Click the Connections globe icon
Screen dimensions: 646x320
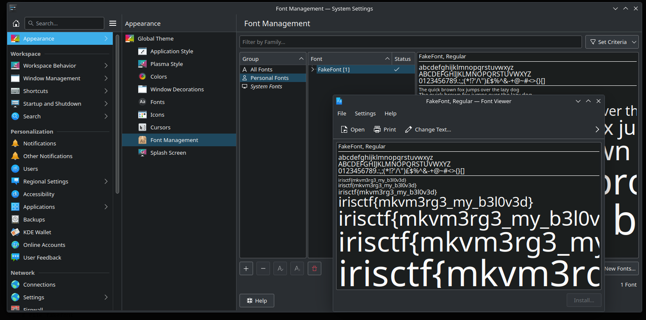(15, 284)
